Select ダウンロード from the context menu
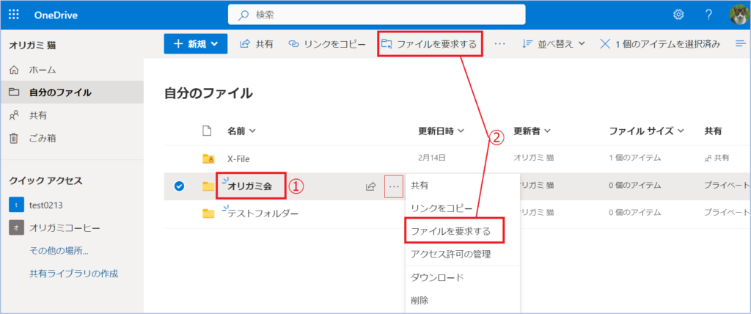This screenshot has width=751, height=314. (x=437, y=277)
